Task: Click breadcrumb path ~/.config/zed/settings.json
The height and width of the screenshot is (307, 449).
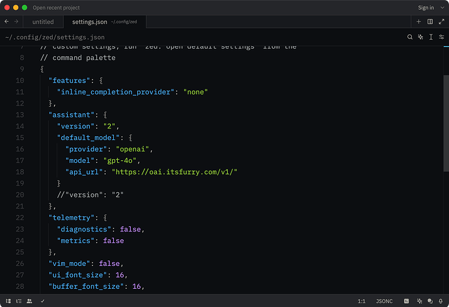Action: coord(55,37)
